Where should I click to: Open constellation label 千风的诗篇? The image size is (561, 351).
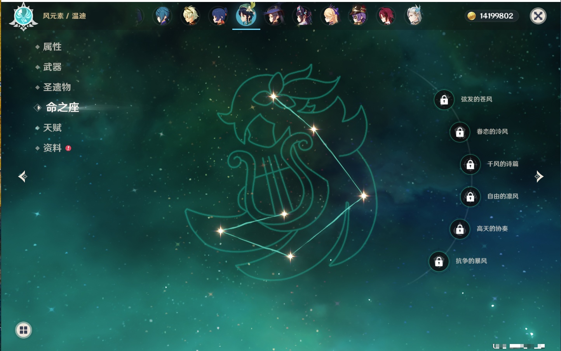[503, 164]
